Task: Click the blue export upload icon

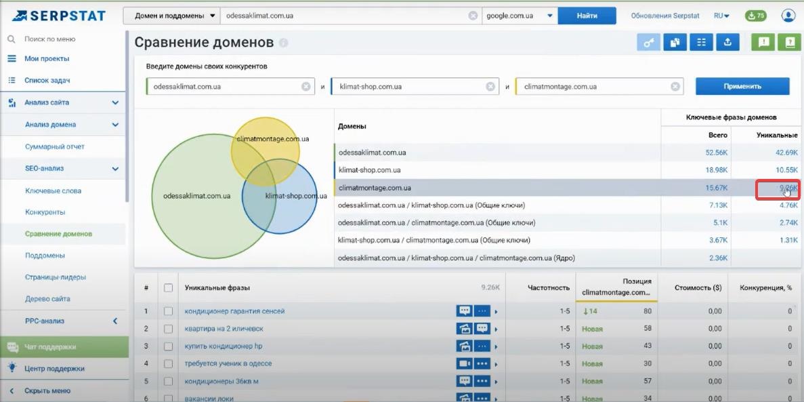Action: pyautogui.click(x=727, y=42)
